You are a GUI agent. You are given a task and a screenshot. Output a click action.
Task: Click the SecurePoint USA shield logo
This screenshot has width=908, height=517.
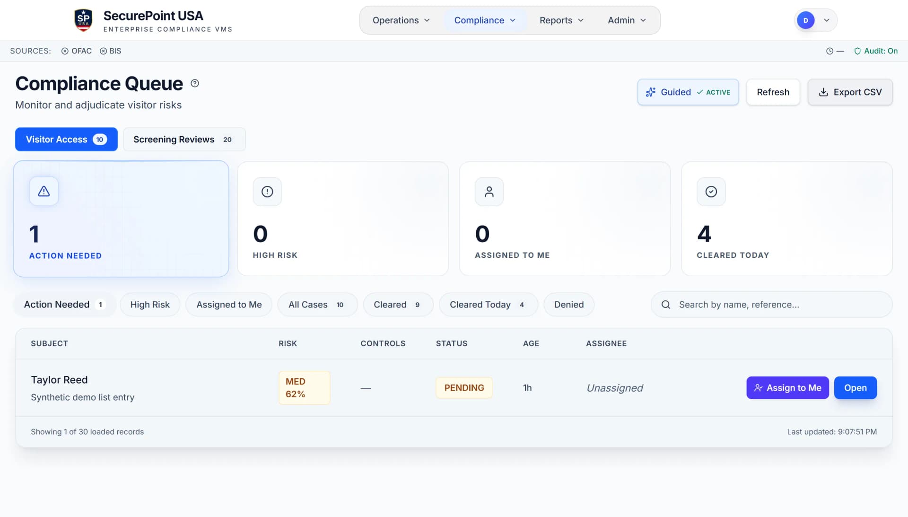[x=83, y=20]
